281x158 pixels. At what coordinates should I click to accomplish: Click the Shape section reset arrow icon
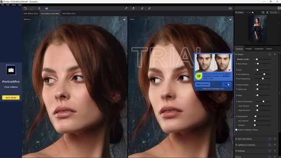point(275,54)
